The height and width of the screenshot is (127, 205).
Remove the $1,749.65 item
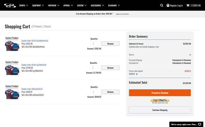pyautogui.click(x=110, y=68)
